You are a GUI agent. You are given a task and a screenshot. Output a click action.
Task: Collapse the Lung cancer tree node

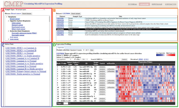click(8, 39)
